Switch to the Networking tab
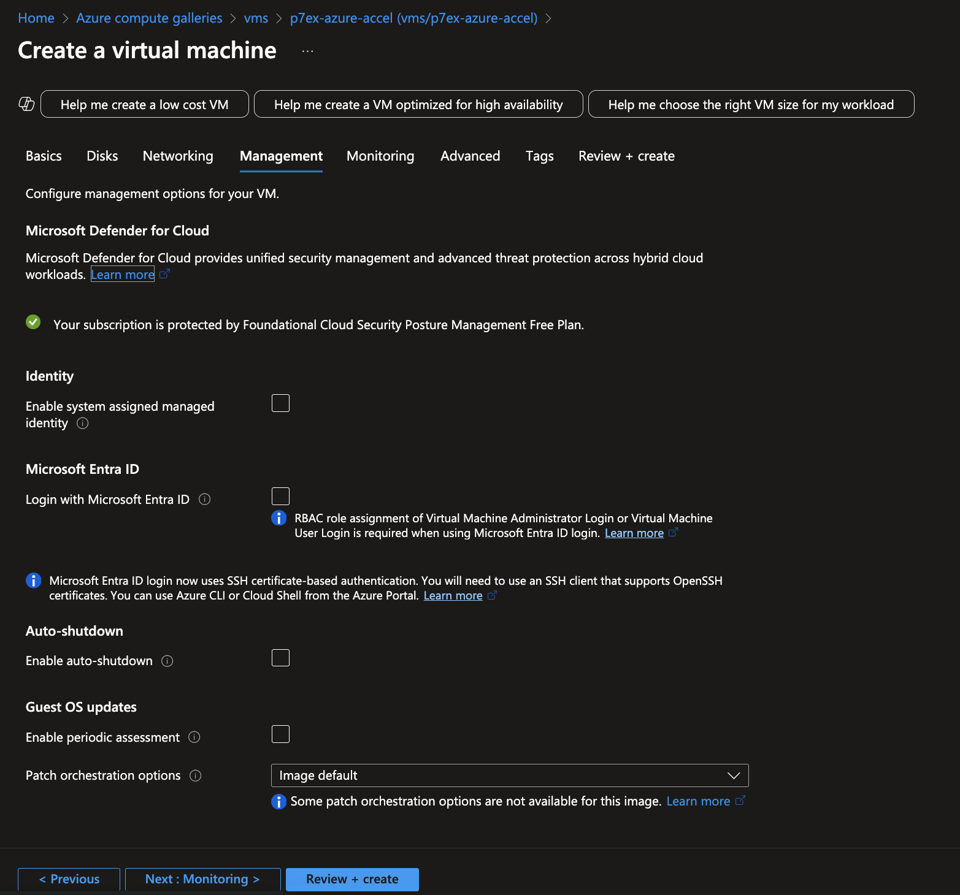The image size is (960, 895). 178,156
